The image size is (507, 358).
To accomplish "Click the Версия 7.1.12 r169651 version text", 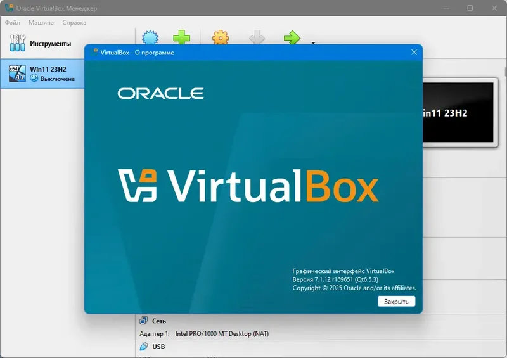I will pos(335,279).
